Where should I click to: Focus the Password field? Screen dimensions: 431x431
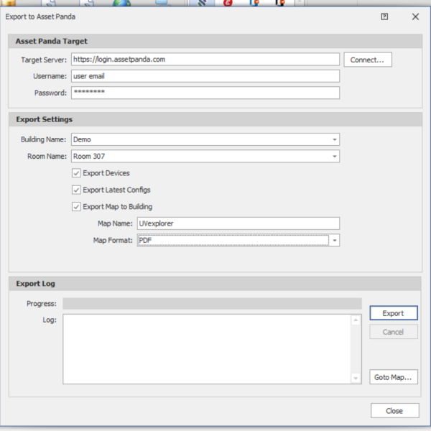205,93
